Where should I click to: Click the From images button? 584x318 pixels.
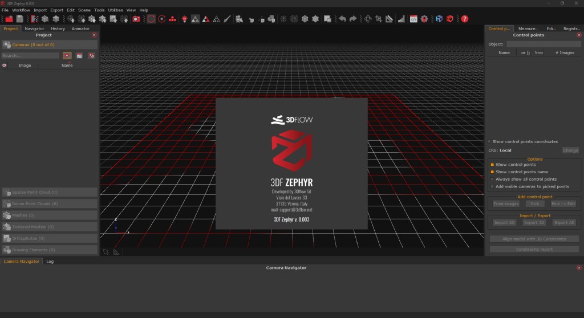tap(506, 203)
